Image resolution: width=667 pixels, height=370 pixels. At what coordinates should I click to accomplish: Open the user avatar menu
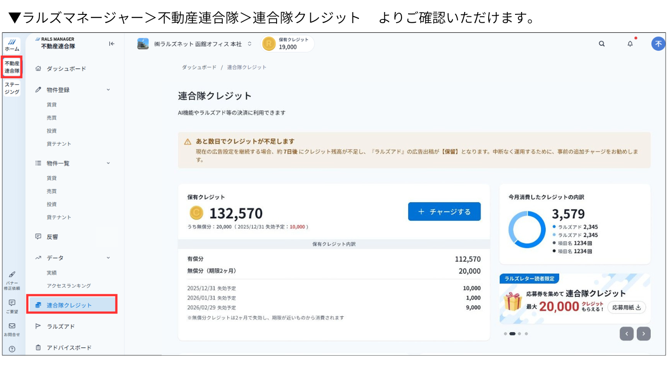point(658,44)
